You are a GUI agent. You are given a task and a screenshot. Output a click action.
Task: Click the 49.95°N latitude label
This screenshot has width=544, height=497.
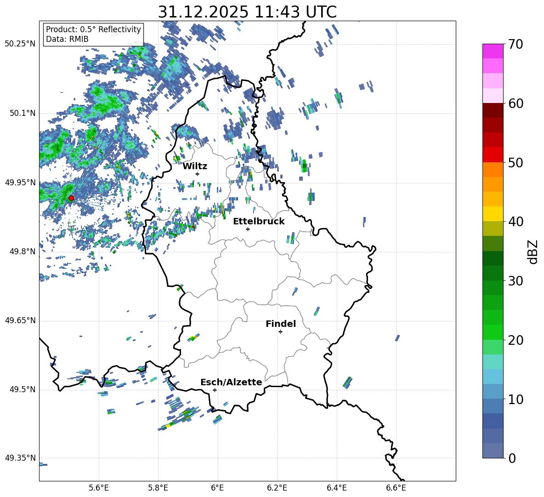pyautogui.click(x=20, y=183)
